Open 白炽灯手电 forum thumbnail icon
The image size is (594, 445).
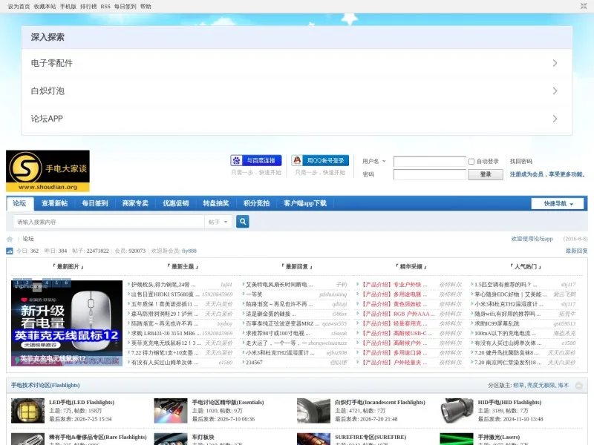click(x=313, y=411)
